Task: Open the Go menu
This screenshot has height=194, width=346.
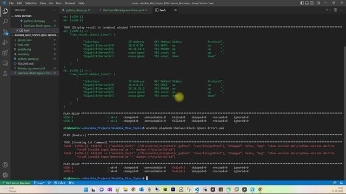Action: point(51,3)
